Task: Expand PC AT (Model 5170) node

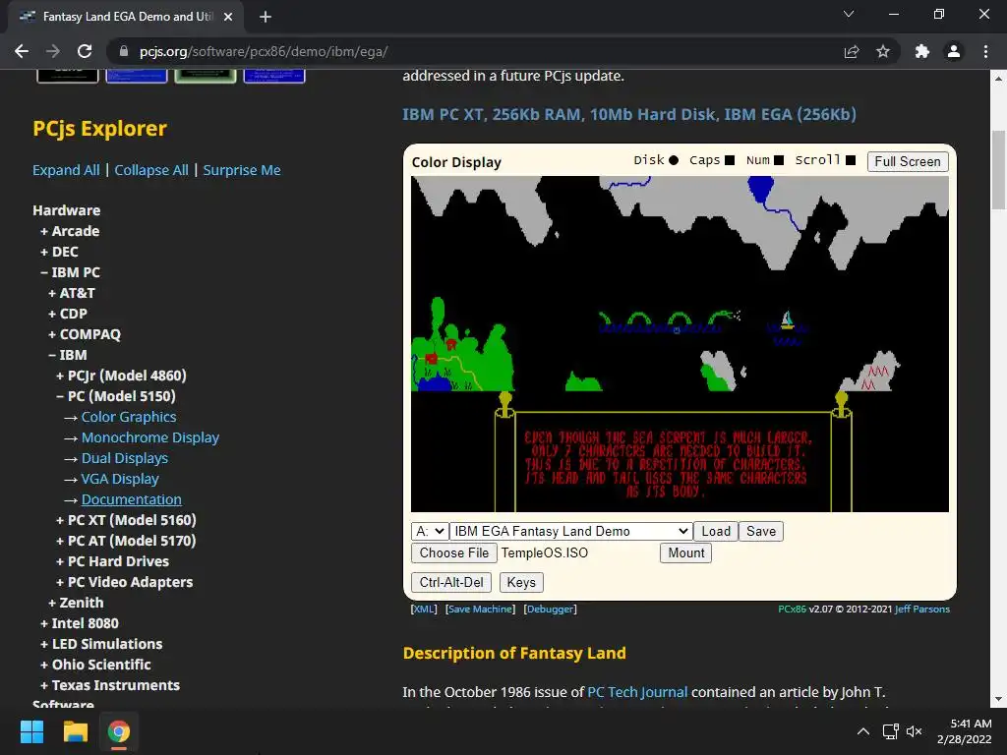Action: pyautogui.click(x=126, y=541)
